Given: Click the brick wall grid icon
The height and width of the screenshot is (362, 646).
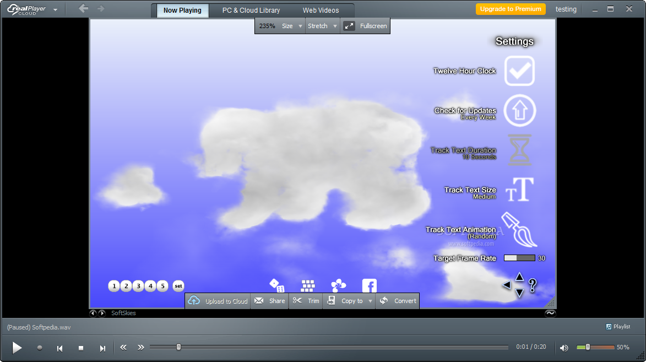Looking at the screenshot, I should [x=308, y=285].
